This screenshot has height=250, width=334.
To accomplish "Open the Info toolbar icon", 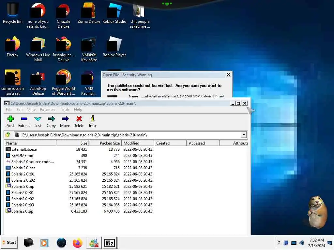I will click(x=92, y=122).
